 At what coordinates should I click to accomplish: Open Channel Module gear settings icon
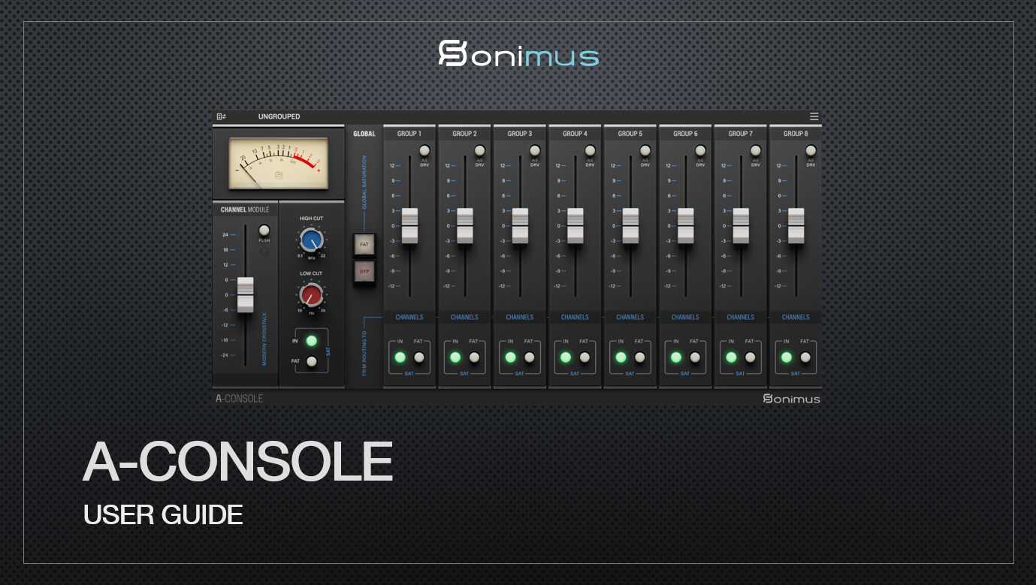264,252
